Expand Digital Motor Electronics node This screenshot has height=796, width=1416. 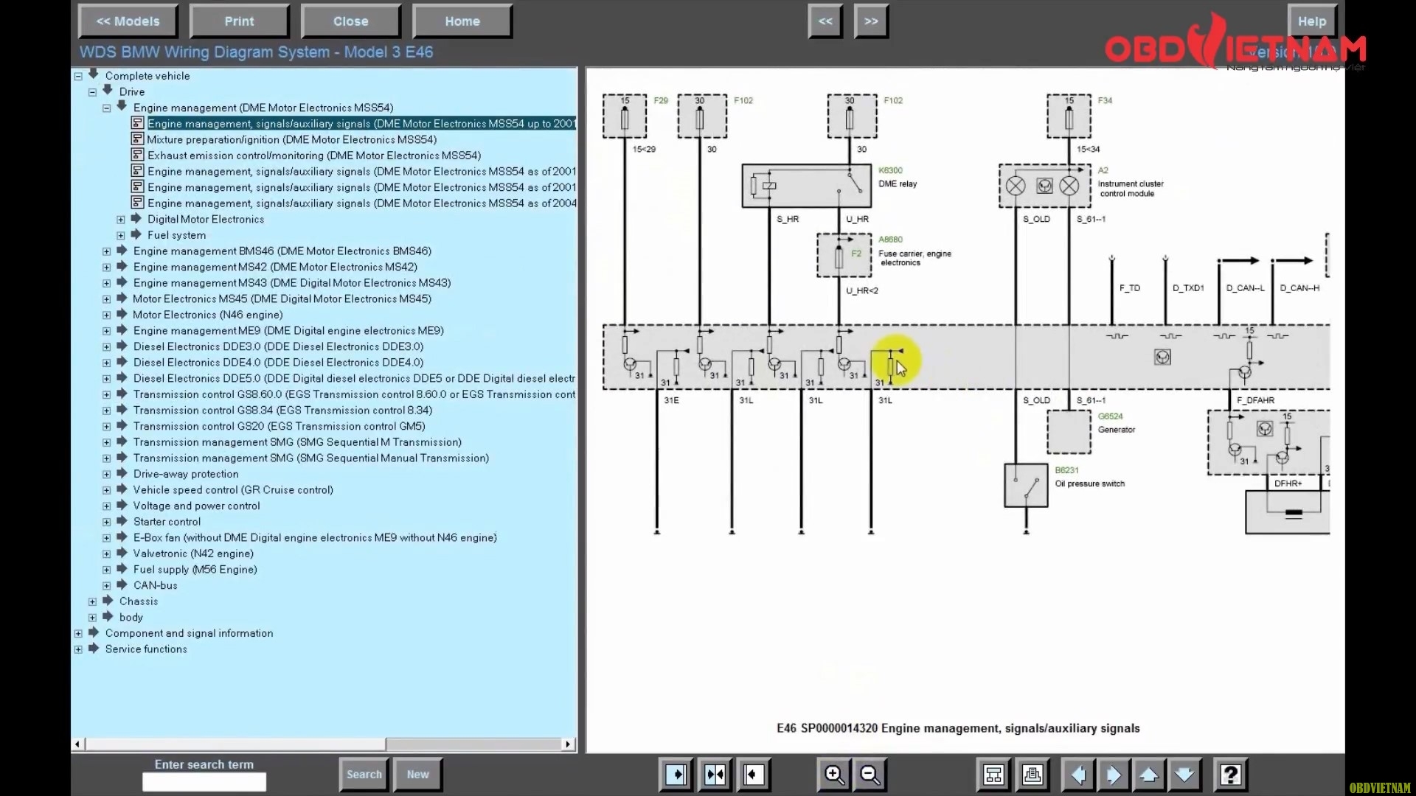pyautogui.click(x=121, y=220)
